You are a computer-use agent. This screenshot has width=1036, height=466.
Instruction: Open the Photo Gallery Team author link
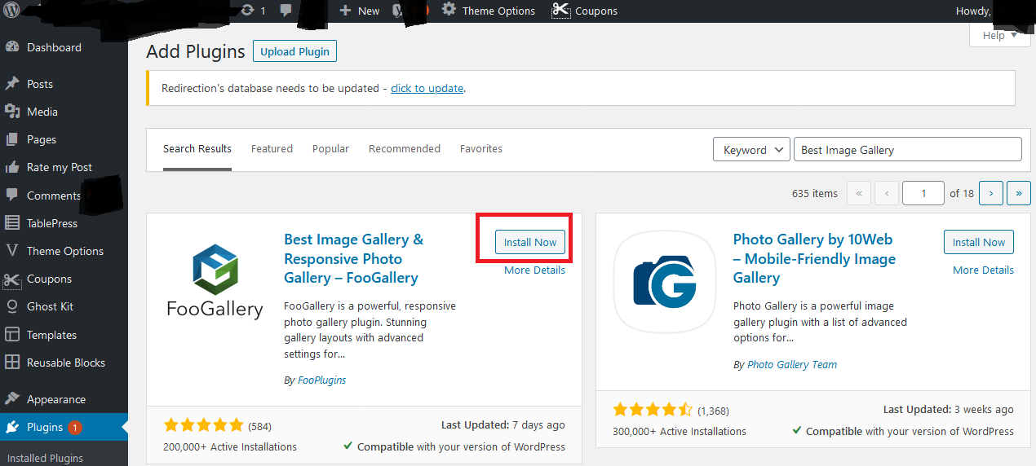point(792,365)
